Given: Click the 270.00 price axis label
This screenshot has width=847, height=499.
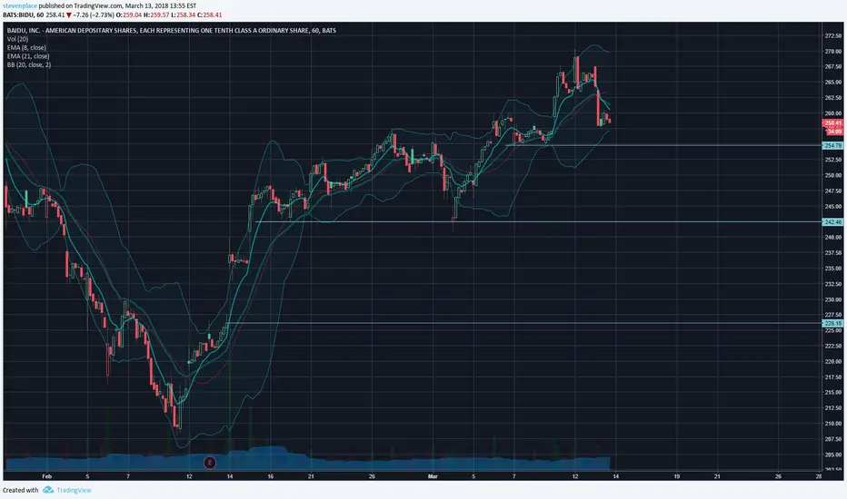Looking at the screenshot, I should pos(833,51).
